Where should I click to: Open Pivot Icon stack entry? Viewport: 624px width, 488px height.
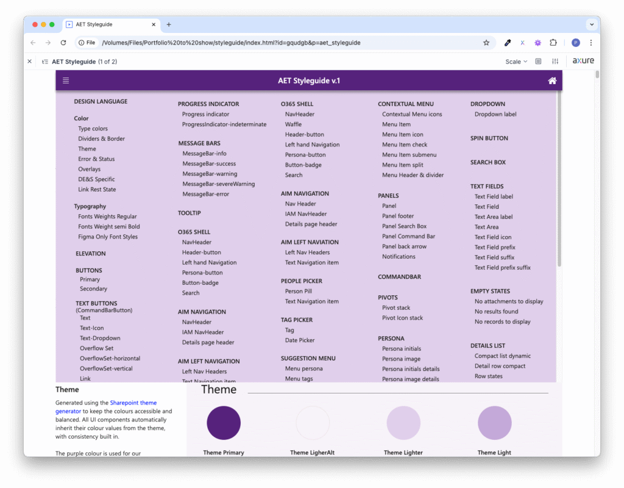(402, 318)
